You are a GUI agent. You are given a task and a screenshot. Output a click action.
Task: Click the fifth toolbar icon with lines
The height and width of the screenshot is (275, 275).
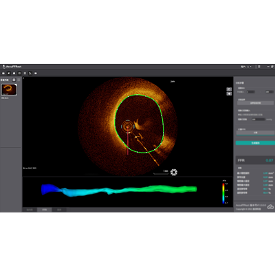click(x=25, y=74)
